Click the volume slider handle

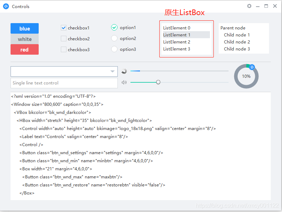click(158, 82)
